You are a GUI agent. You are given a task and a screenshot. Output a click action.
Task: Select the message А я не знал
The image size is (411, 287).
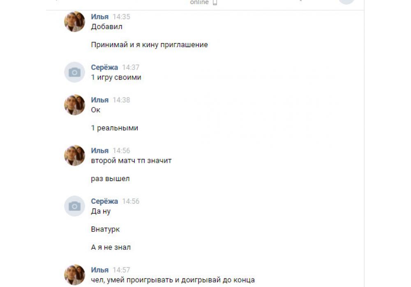tap(111, 247)
